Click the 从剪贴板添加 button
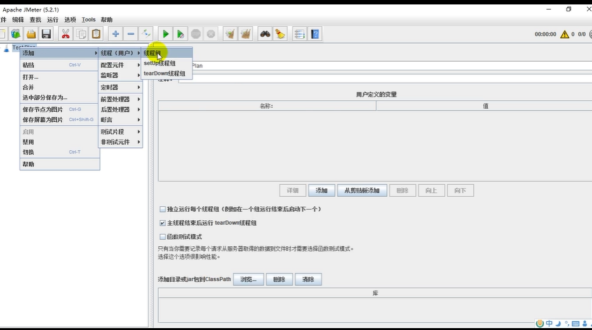Viewport: 592px width, 330px height. [x=361, y=190]
